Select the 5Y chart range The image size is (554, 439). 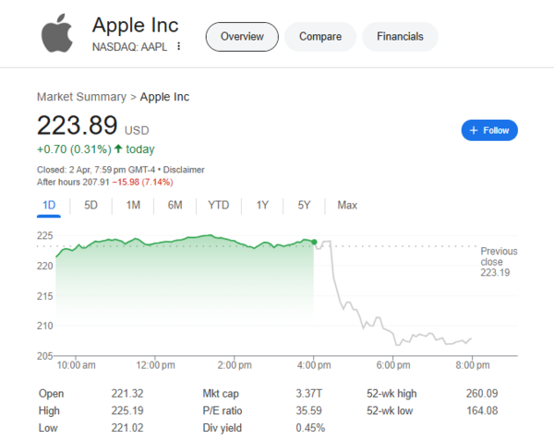point(304,205)
